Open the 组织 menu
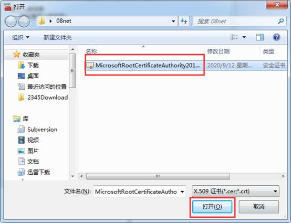The width and height of the screenshot is (291, 223). [20, 37]
